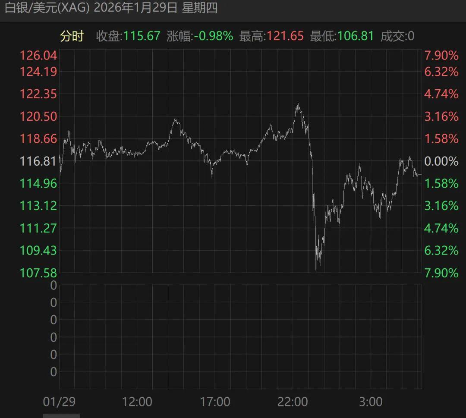Click the 3:00 time axis label

[372, 401]
